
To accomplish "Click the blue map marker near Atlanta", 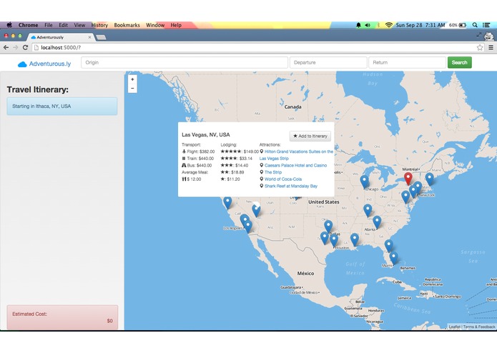I will 377,222.
